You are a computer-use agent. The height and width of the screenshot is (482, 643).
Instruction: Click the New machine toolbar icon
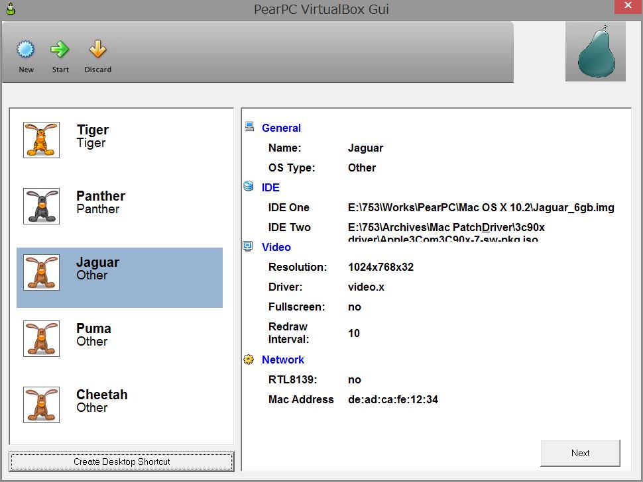(25, 50)
